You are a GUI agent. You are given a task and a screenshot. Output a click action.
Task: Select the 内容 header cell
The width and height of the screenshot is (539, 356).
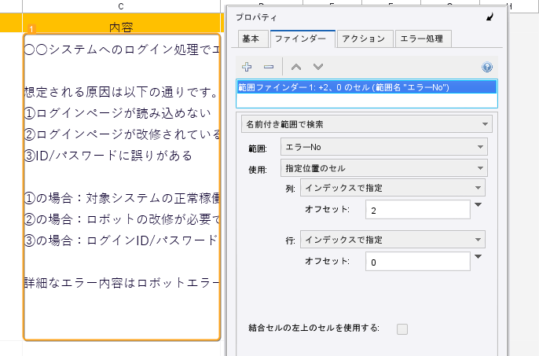click(121, 23)
